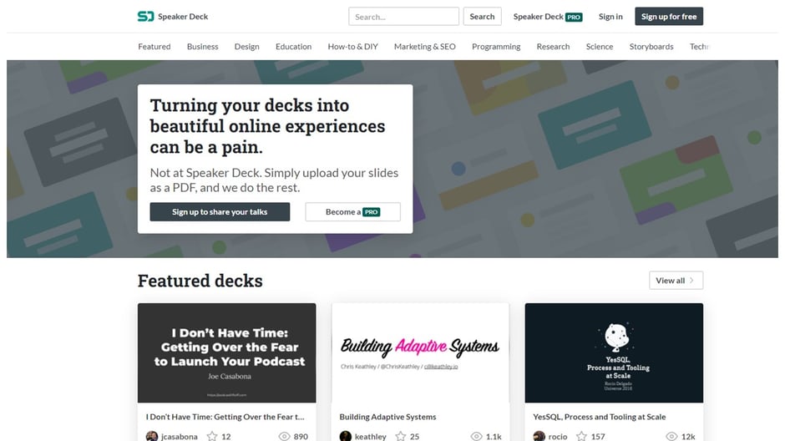Click the jcasabona username
This screenshot has width=785, height=441.
(x=180, y=437)
